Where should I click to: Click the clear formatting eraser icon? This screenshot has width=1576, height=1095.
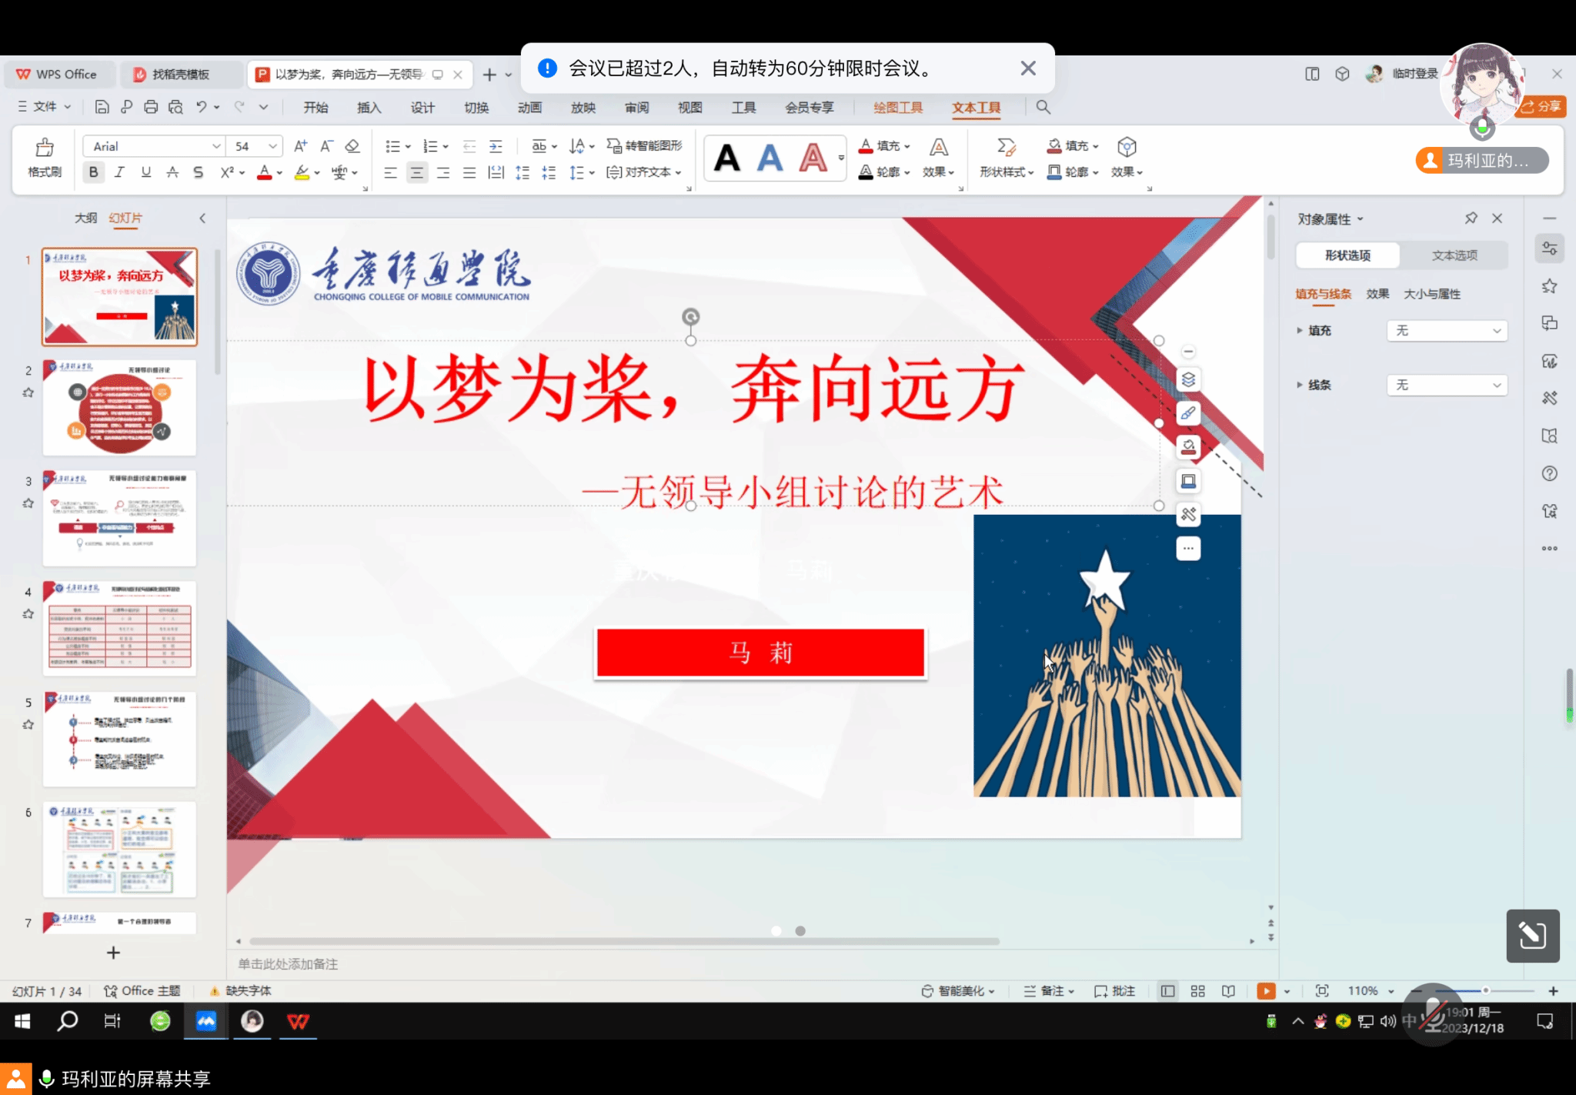point(352,146)
